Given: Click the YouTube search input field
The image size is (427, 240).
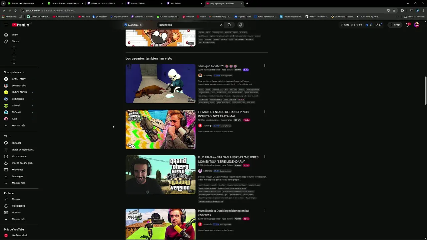Looking at the screenshot, I should 188,25.
